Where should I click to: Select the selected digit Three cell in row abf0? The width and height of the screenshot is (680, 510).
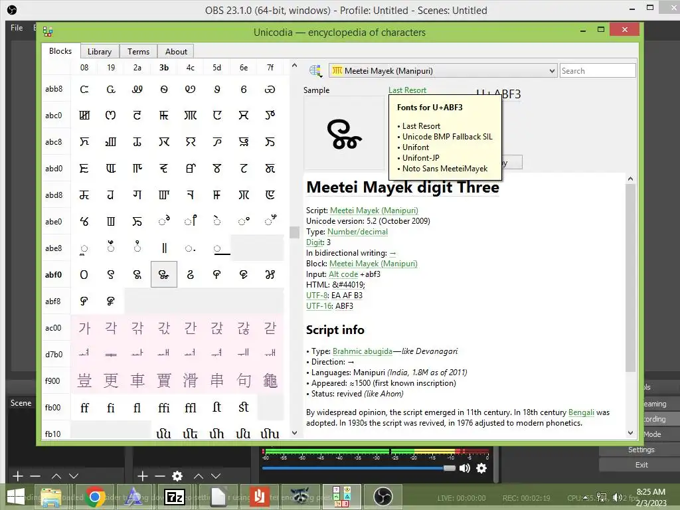click(x=164, y=274)
